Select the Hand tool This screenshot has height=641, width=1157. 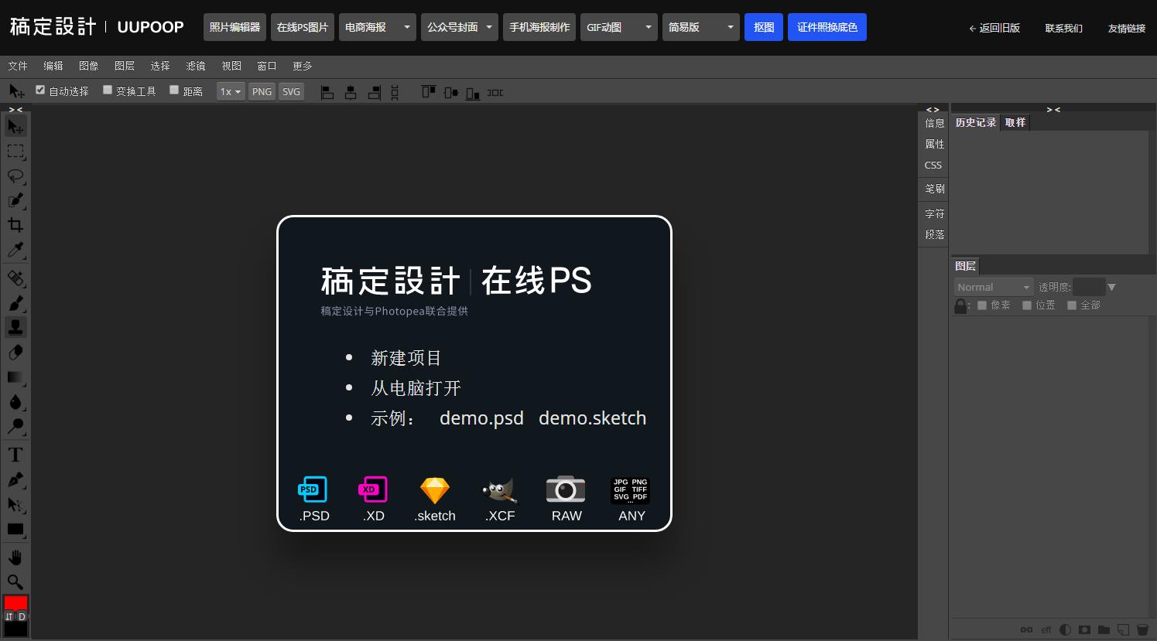(x=15, y=557)
